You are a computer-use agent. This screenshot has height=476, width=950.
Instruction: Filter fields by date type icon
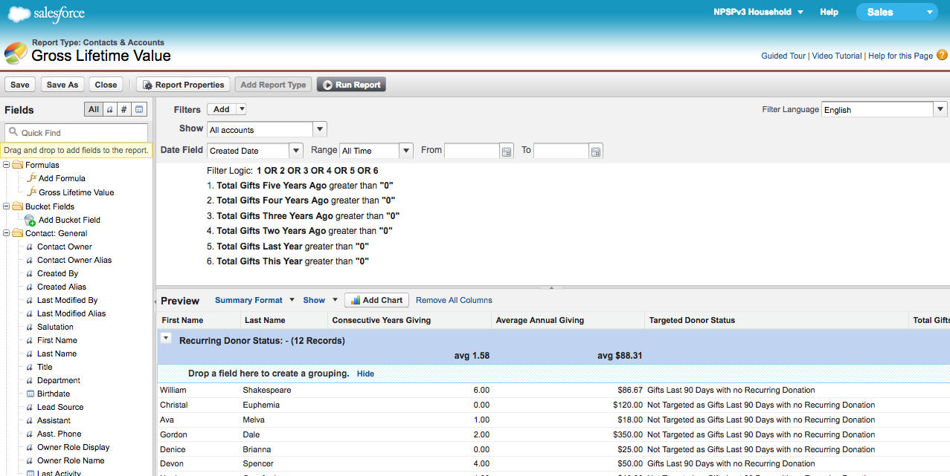click(140, 109)
